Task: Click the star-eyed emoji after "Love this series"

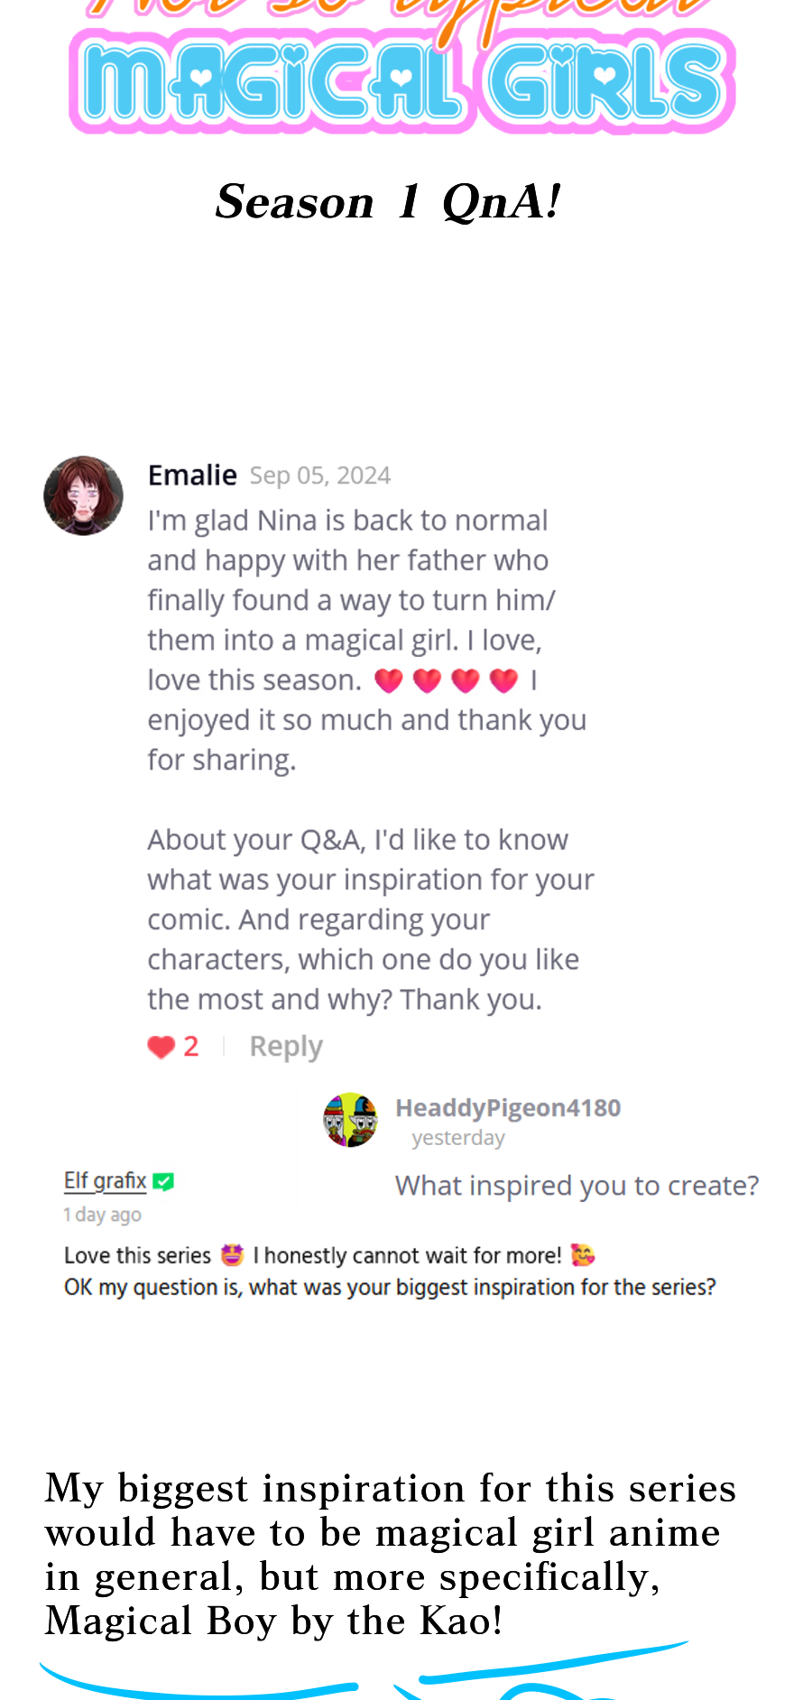Action: [x=232, y=1254]
